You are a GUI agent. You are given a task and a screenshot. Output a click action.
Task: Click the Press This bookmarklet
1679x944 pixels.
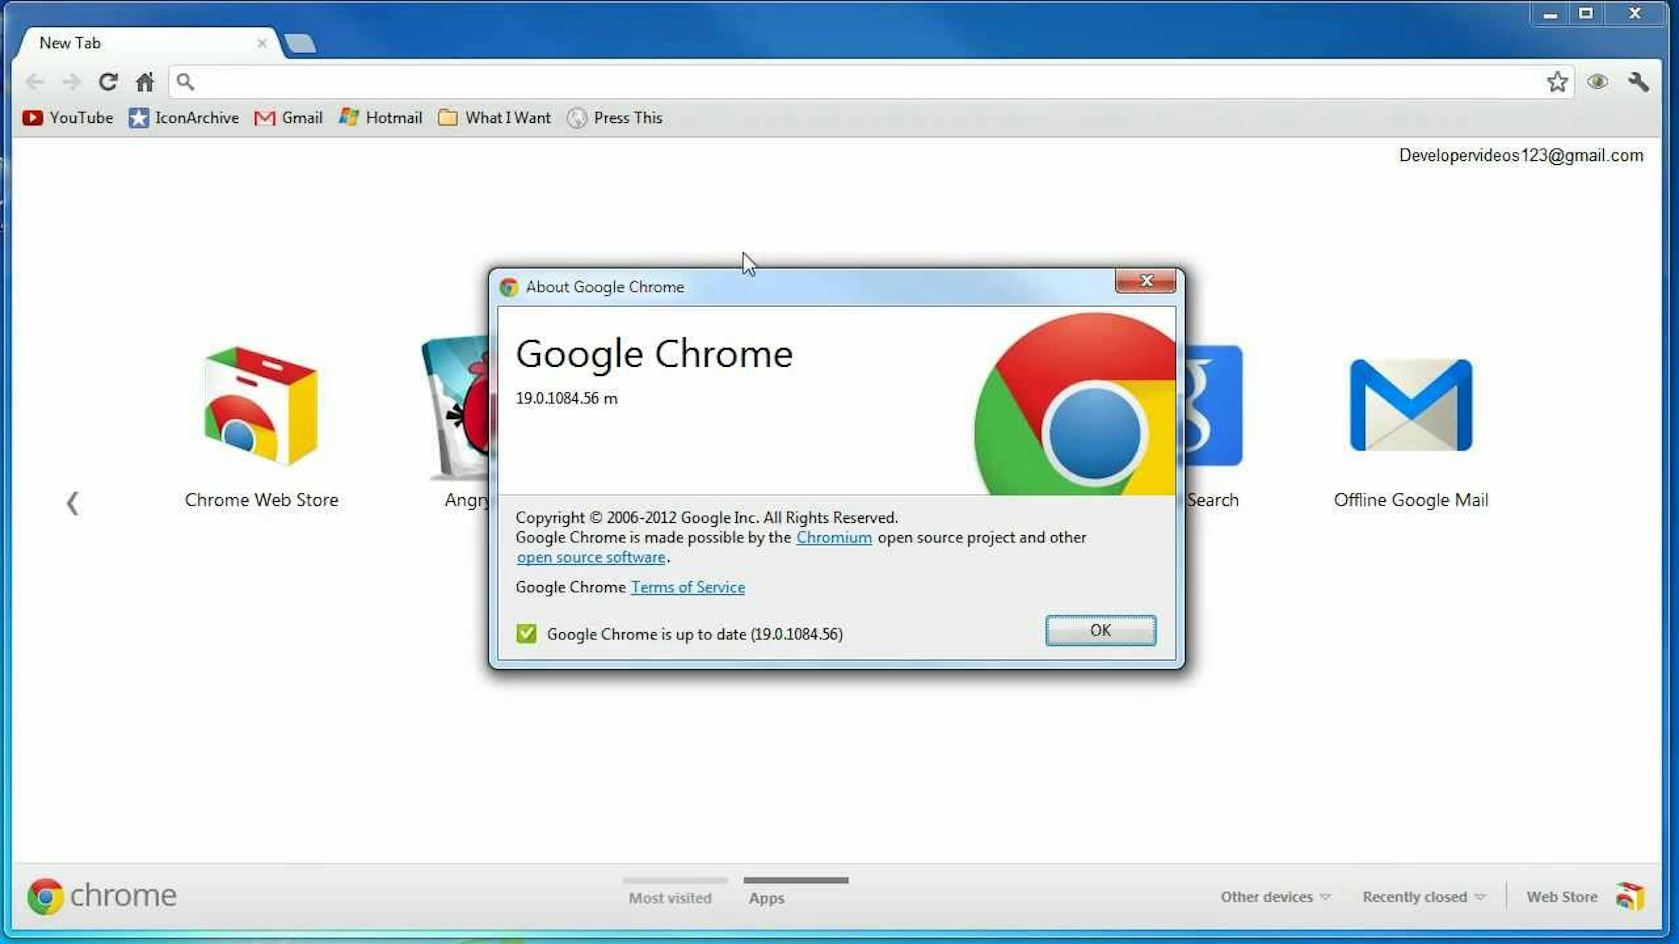[615, 118]
